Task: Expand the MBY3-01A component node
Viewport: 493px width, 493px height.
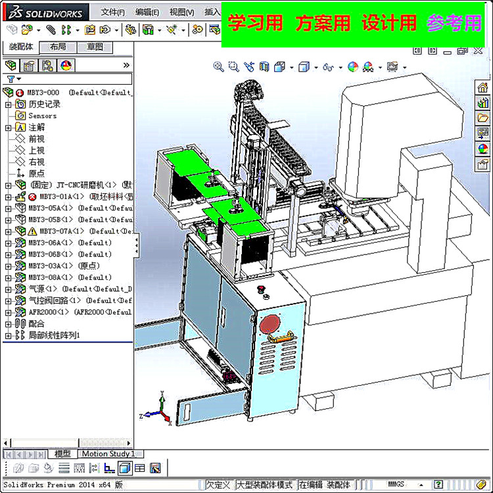Action: [8, 197]
